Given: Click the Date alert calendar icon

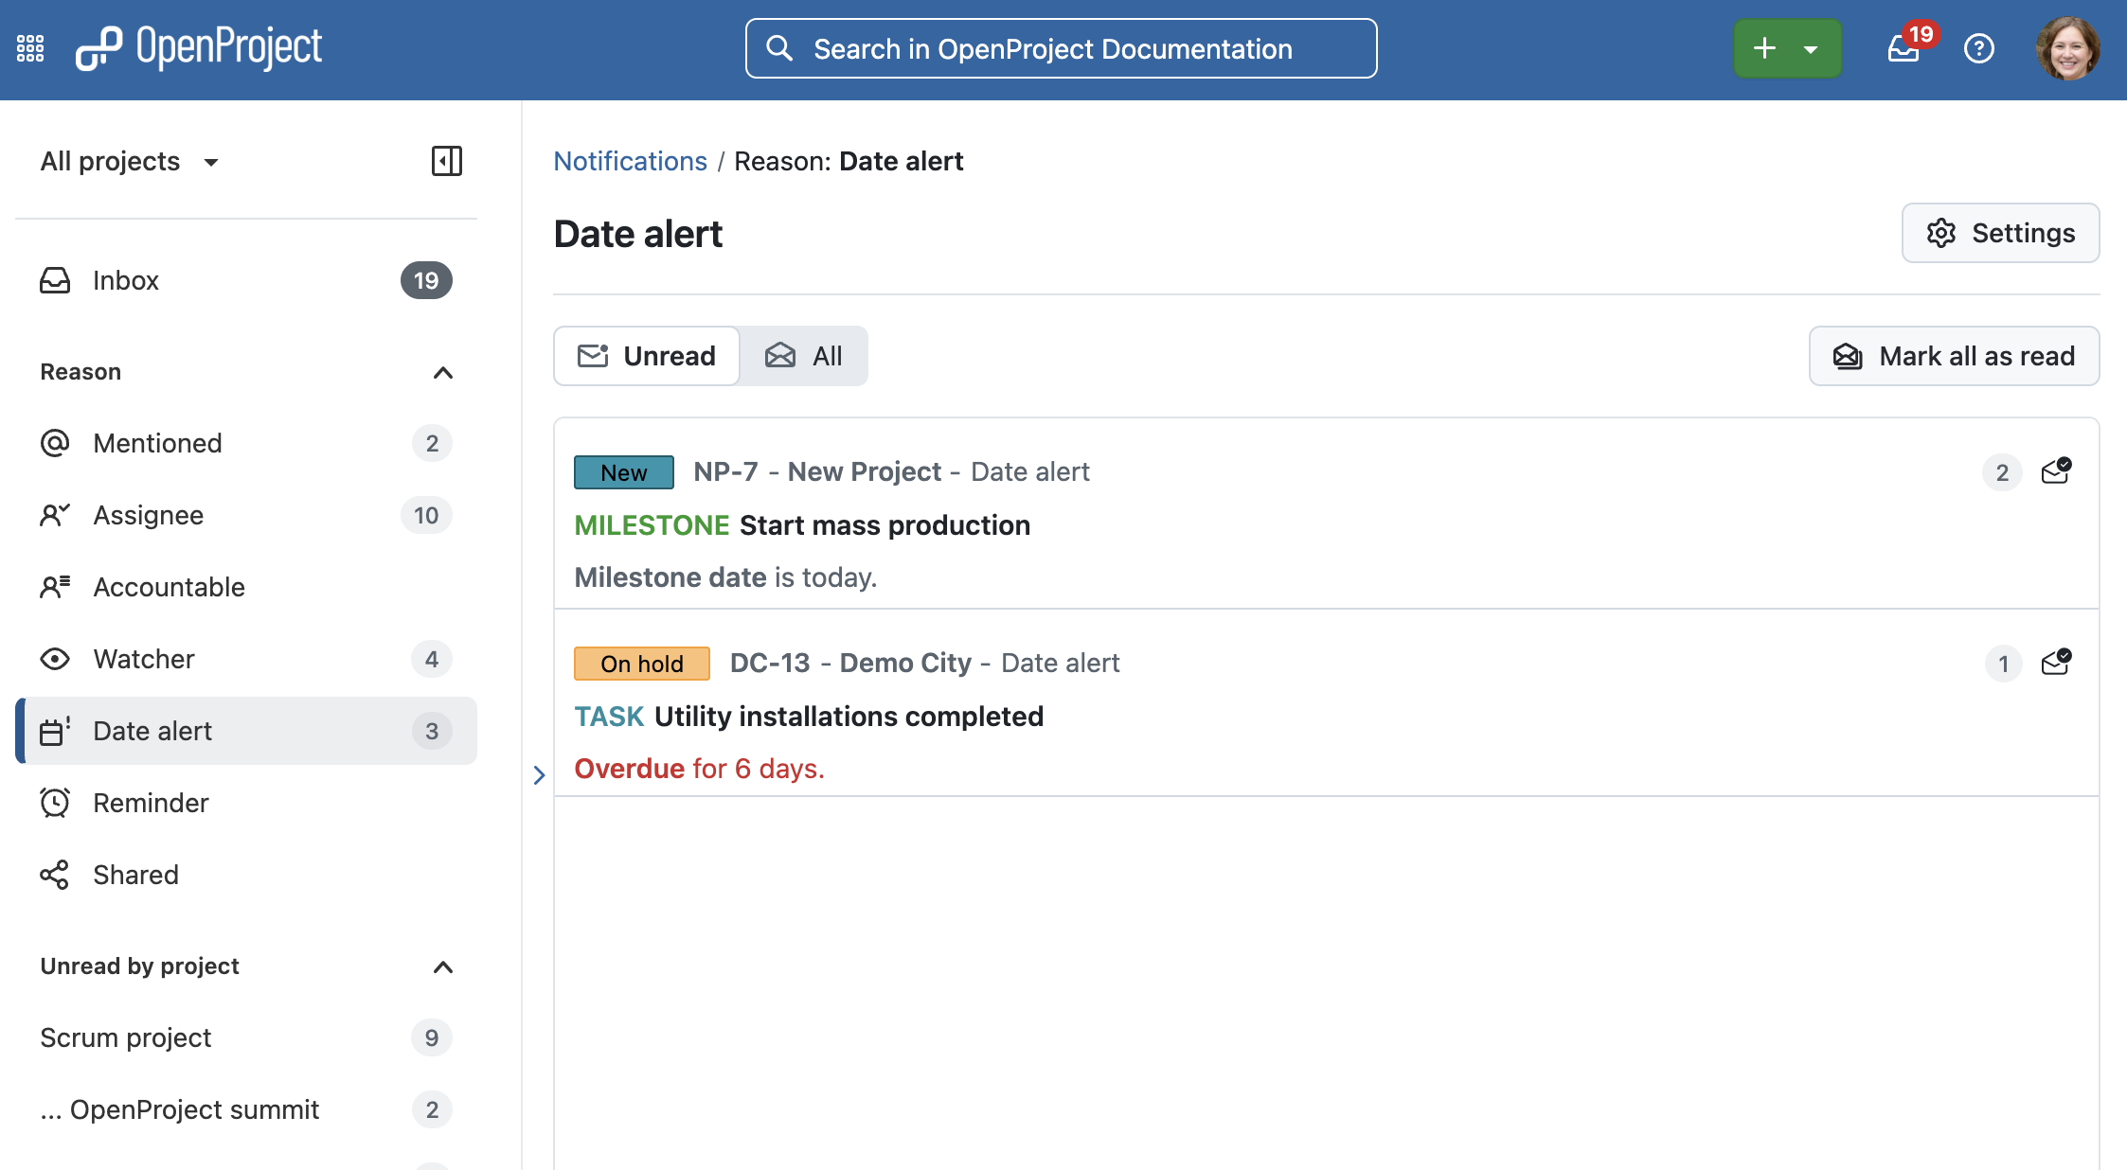Looking at the screenshot, I should [x=55, y=731].
